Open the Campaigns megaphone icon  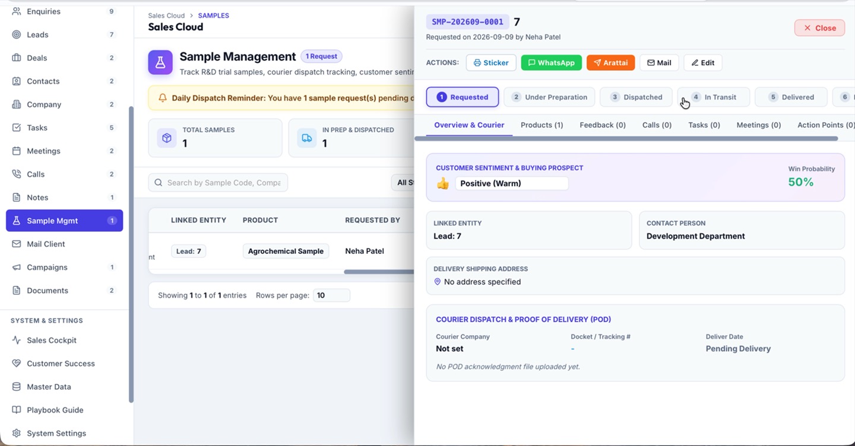click(17, 267)
